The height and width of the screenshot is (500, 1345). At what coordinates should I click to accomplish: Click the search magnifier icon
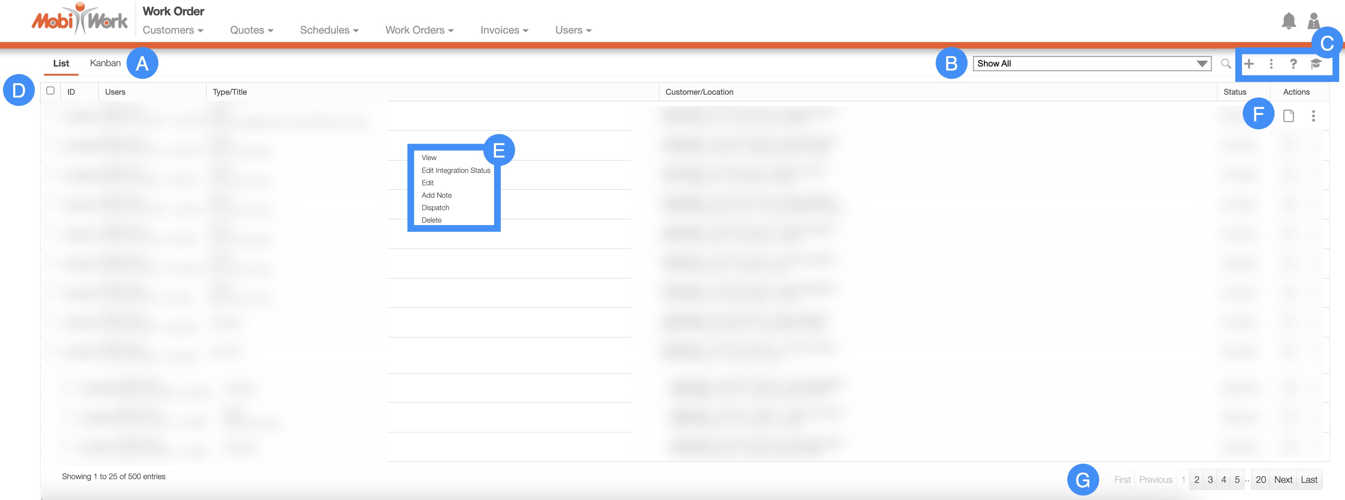(1226, 64)
